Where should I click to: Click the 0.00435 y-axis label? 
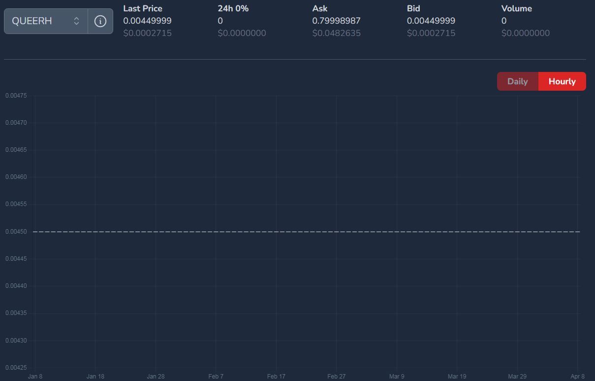[x=16, y=313]
